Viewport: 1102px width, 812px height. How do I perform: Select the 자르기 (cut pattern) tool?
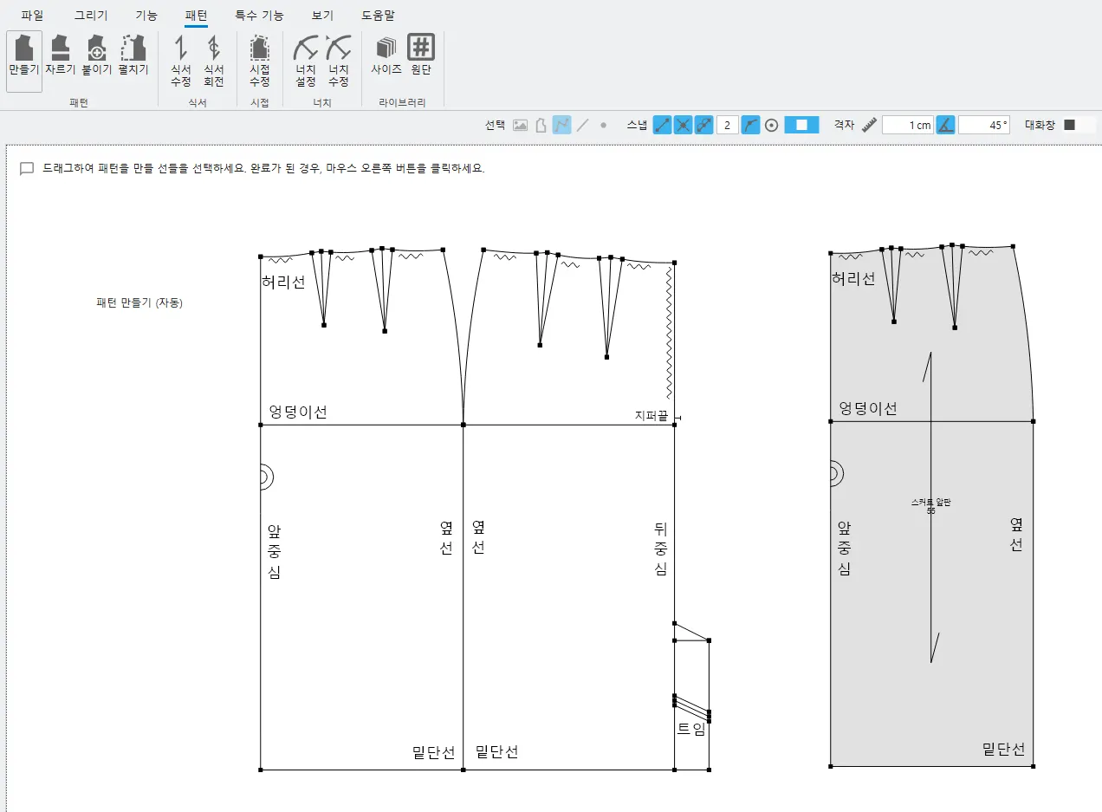[60, 57]
